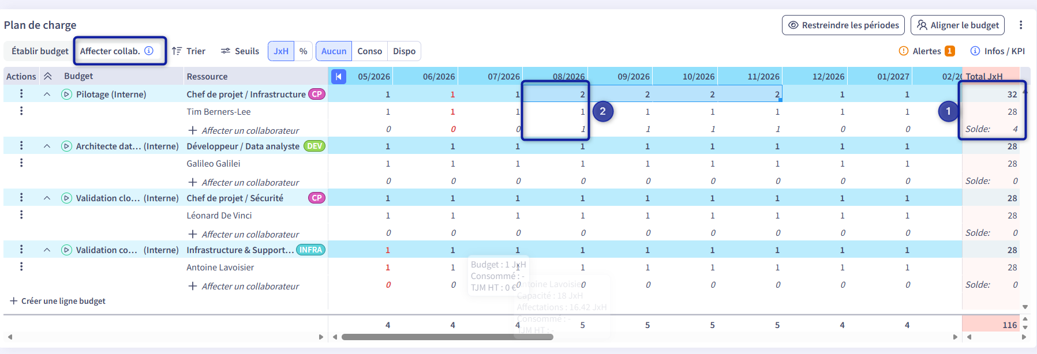Open the Trier sort options
The height and width of the screenshot is (354, 1037).
click(189, 51)
